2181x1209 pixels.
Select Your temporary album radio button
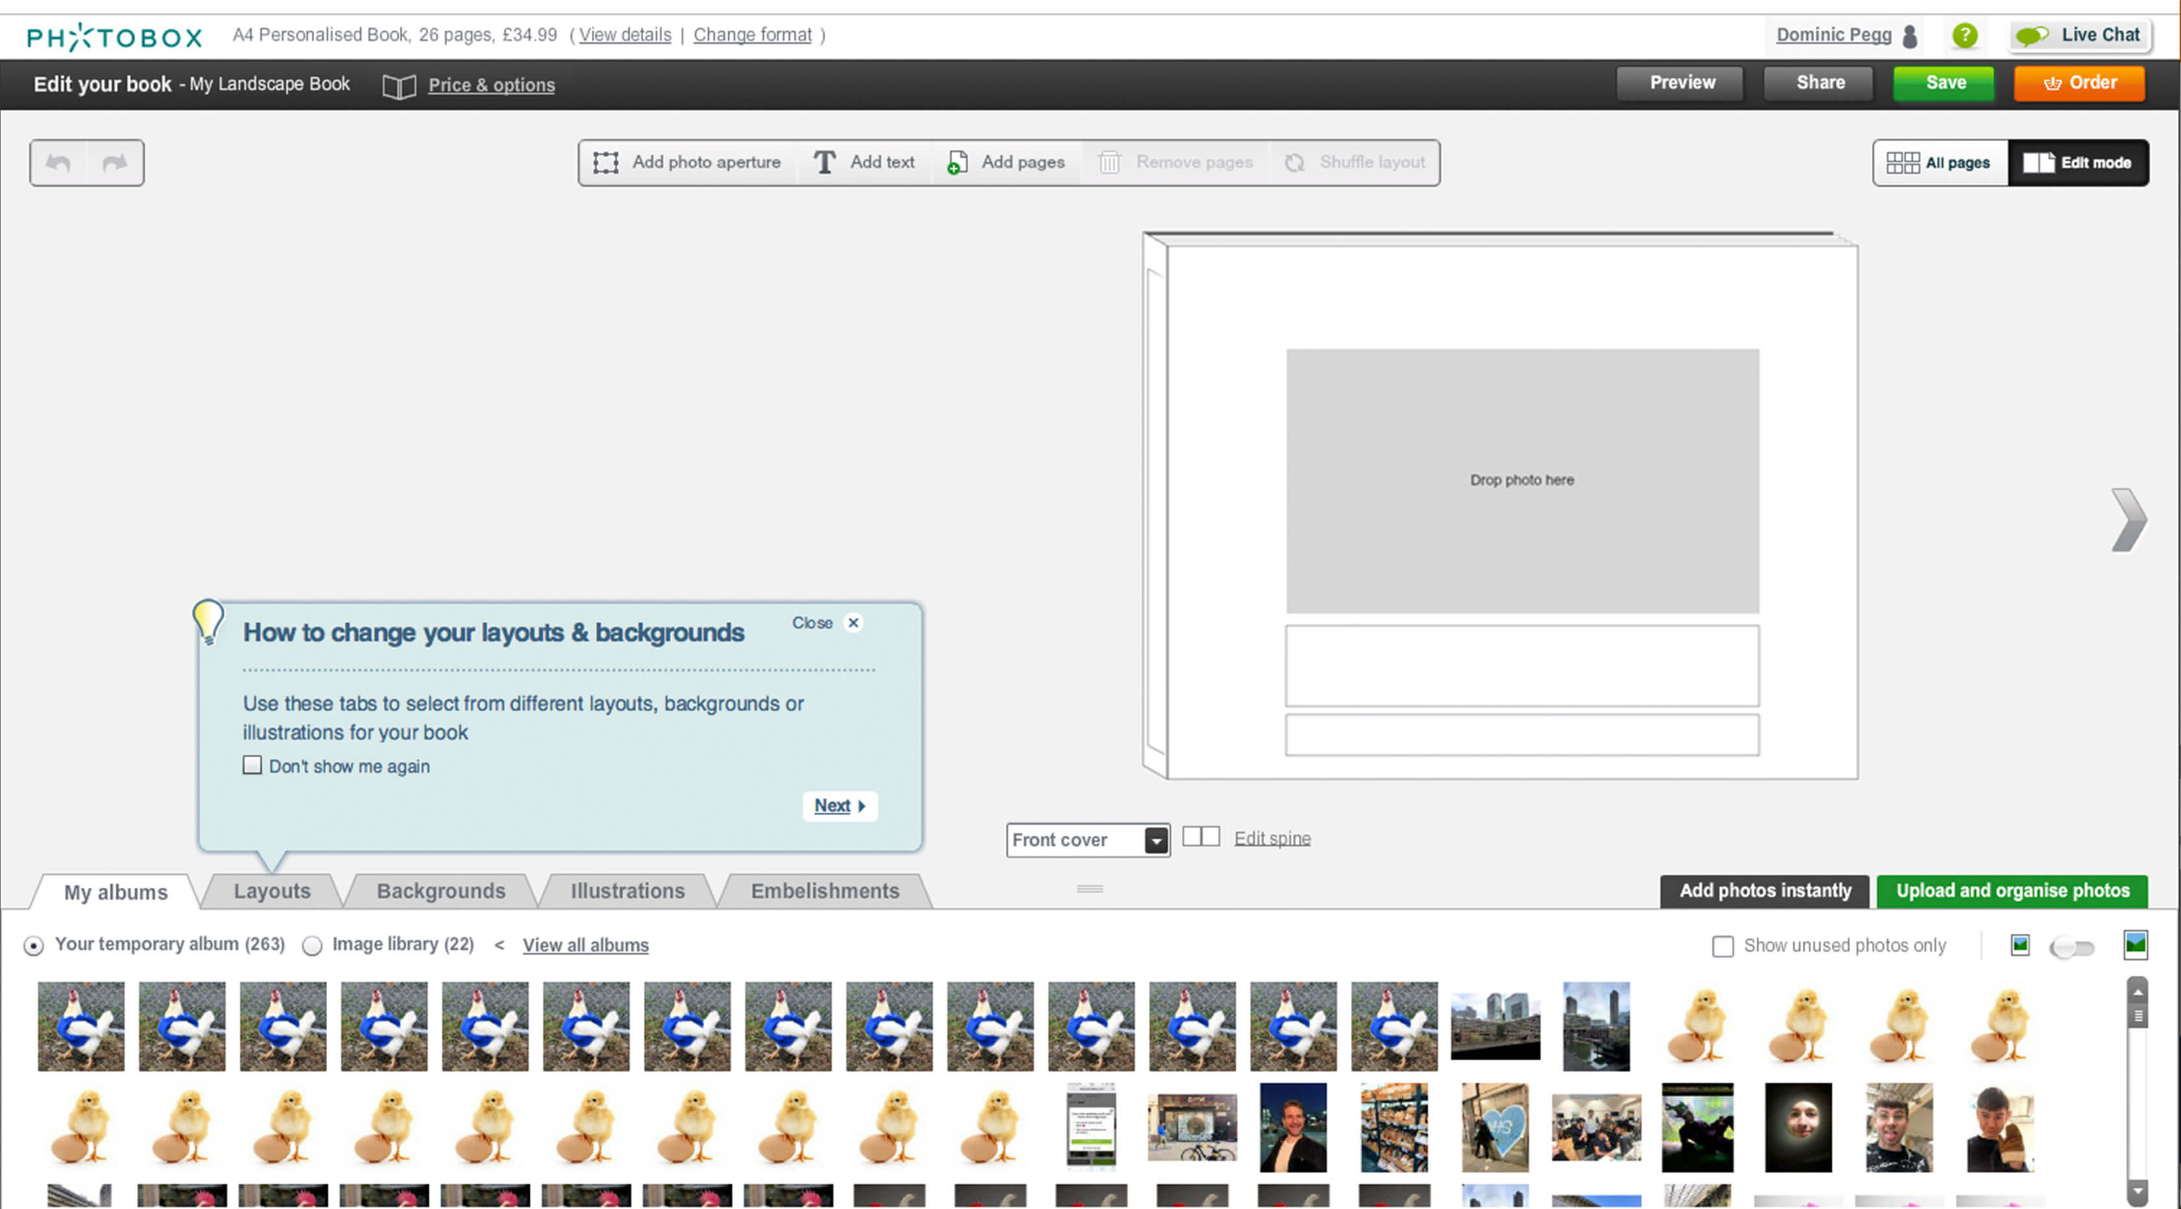pos(34,946)
